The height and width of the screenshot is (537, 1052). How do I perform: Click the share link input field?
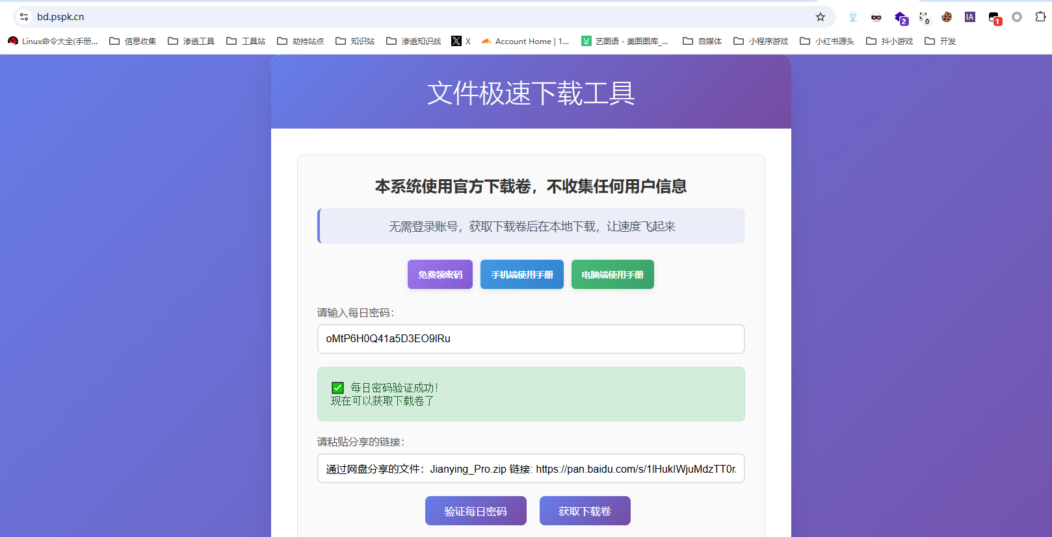(531, 468)
